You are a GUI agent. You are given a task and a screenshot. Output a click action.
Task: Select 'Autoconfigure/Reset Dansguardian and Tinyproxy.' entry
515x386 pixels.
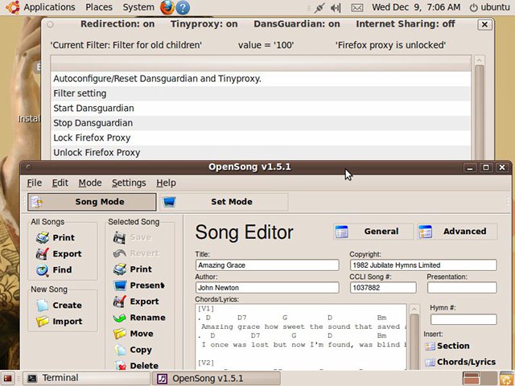tap(261, 79)
